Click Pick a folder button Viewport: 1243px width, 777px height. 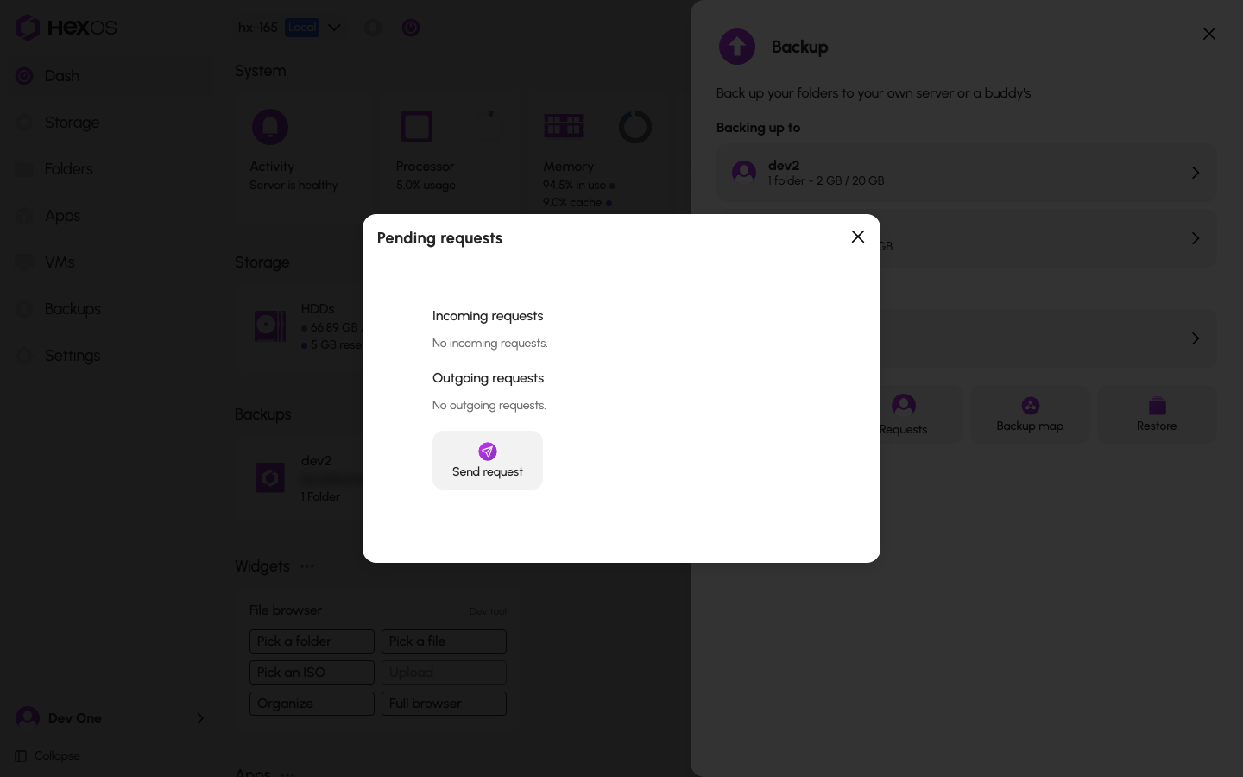click(312, 641)
